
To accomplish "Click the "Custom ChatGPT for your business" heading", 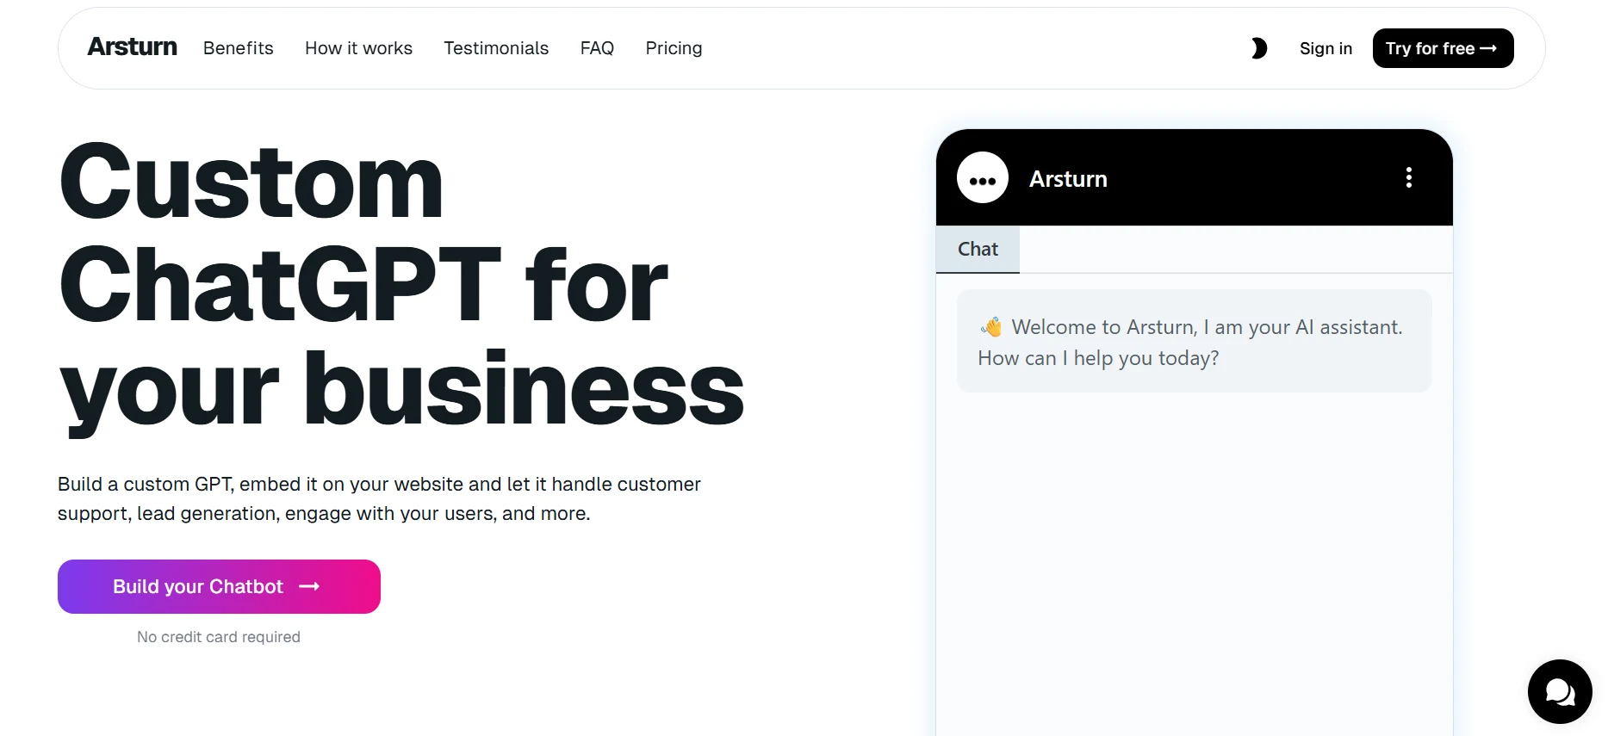I will 401,284.
